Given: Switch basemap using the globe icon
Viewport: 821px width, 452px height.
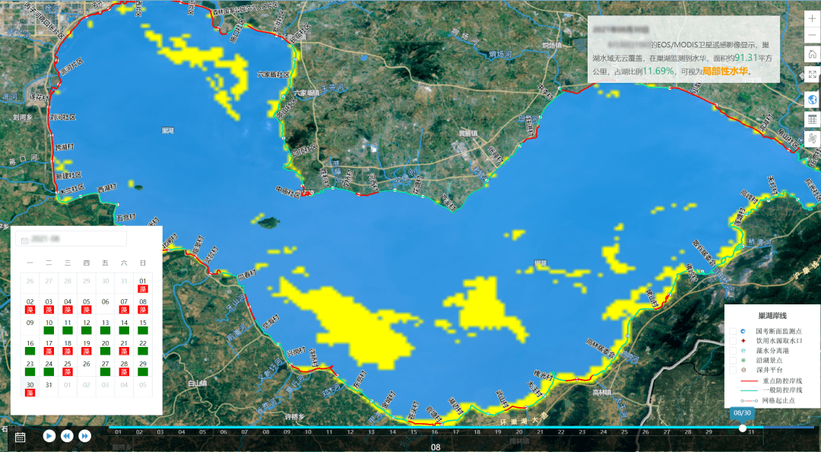Looking at the screenshot, I should pos(812,100).
